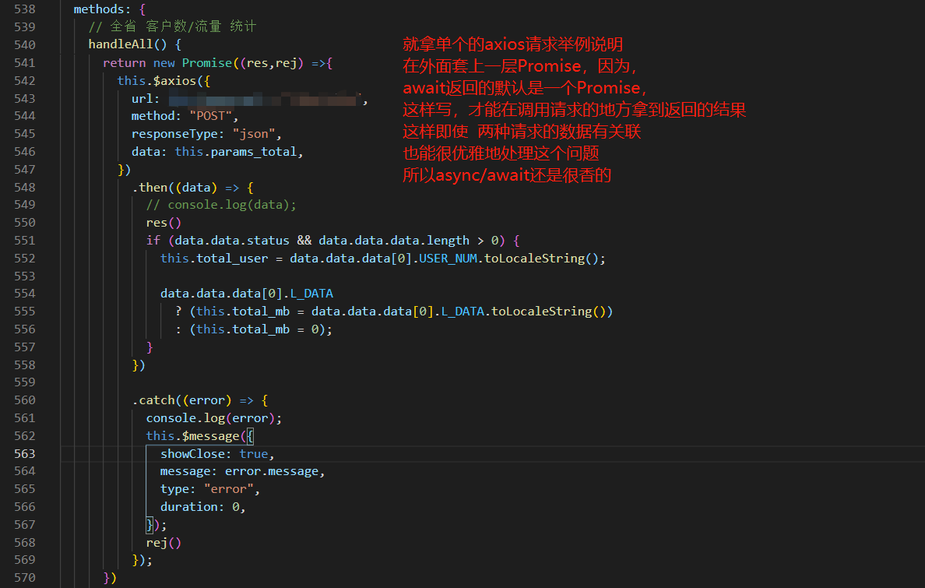Screen dimensions: 925x588
Task: Click the "json" string value
Action: click(254, 134)
